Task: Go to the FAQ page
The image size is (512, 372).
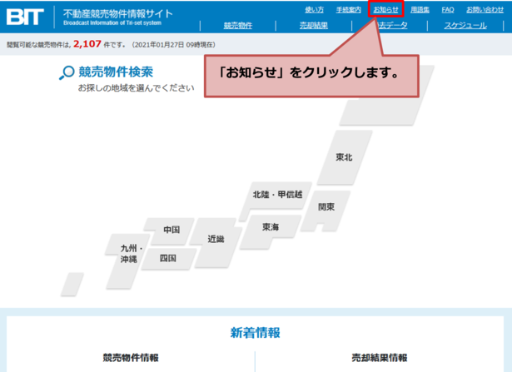Action: (448, 9)
